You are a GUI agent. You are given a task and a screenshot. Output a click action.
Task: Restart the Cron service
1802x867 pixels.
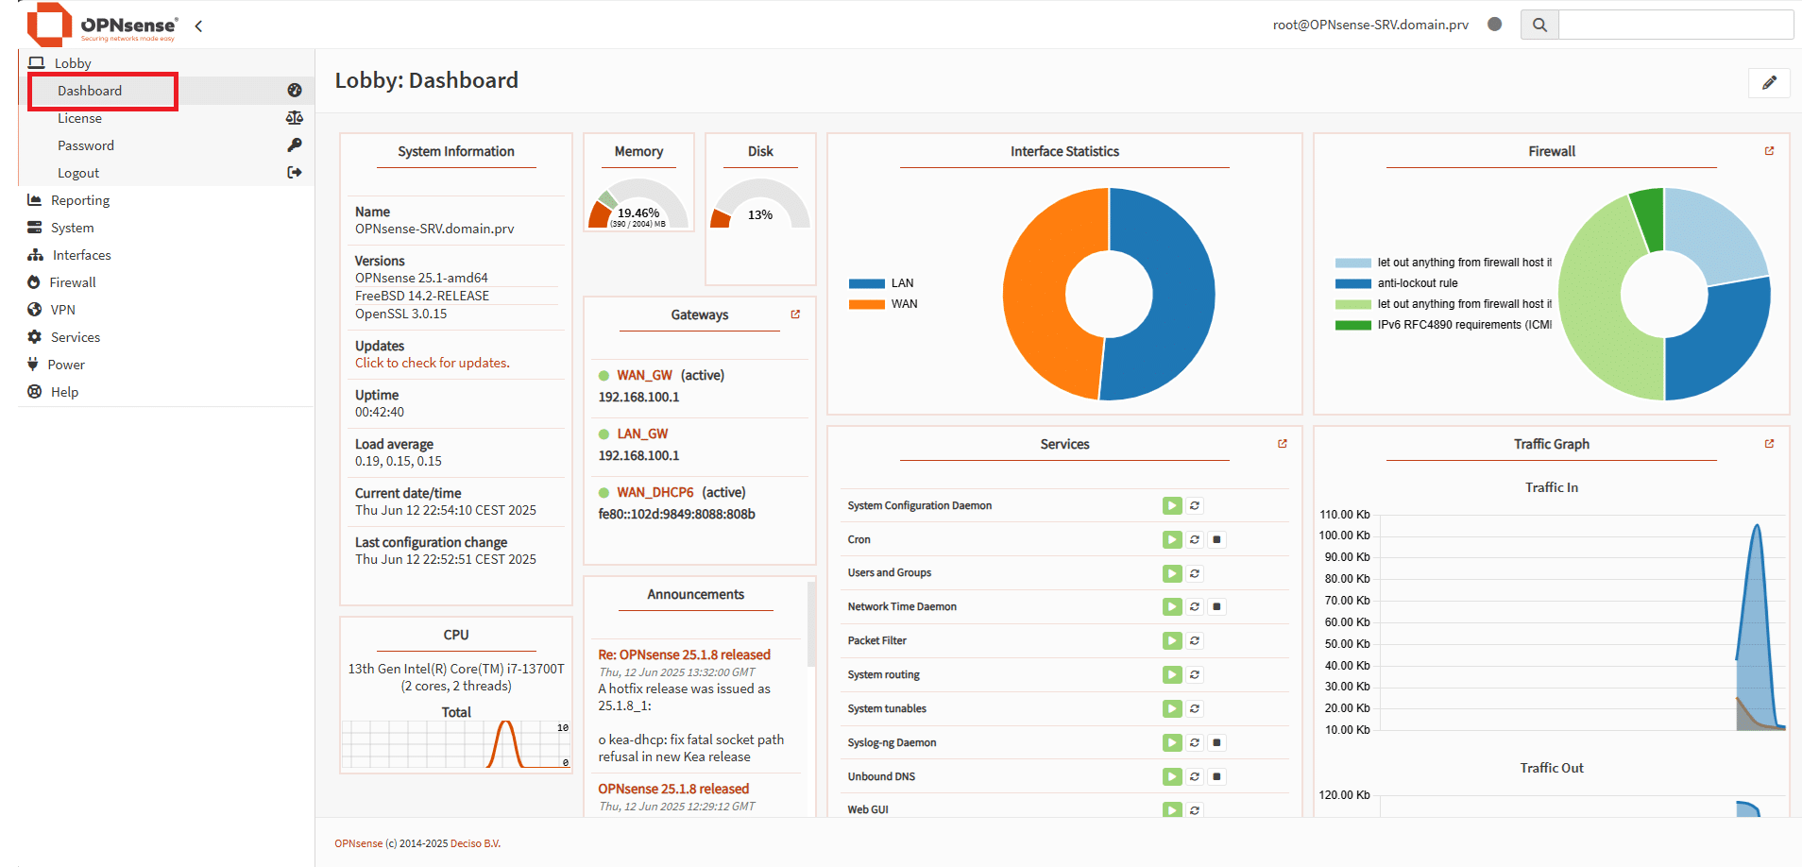(1195, 539)
